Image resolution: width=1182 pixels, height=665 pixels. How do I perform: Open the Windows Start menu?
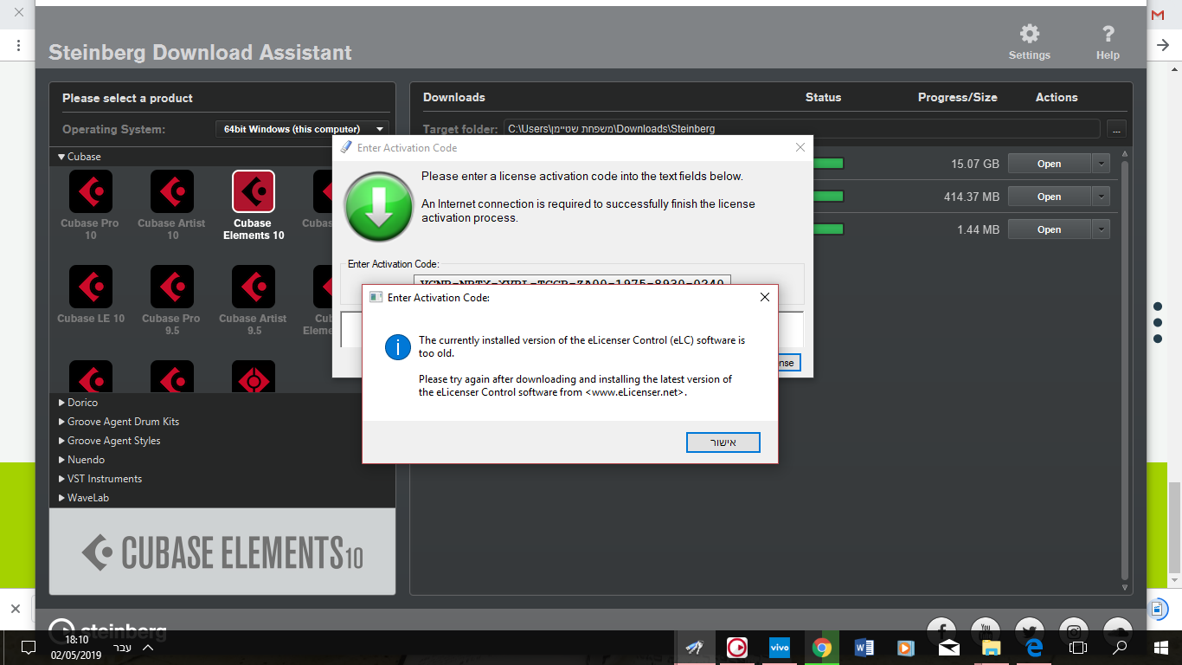[x=1161, y=648]
